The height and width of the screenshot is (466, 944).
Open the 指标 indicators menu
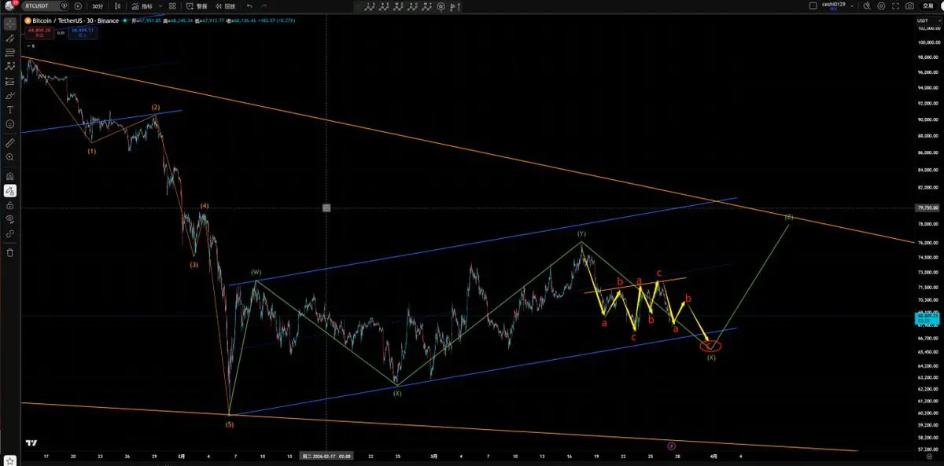coord(143,6)
